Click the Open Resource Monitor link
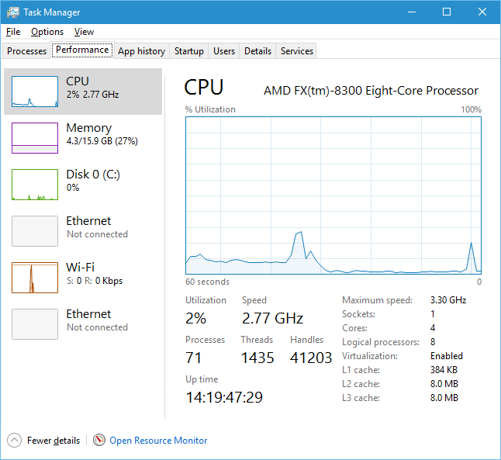Image resolution: width=501 pixels, height=460 pixels. point(158,441)
